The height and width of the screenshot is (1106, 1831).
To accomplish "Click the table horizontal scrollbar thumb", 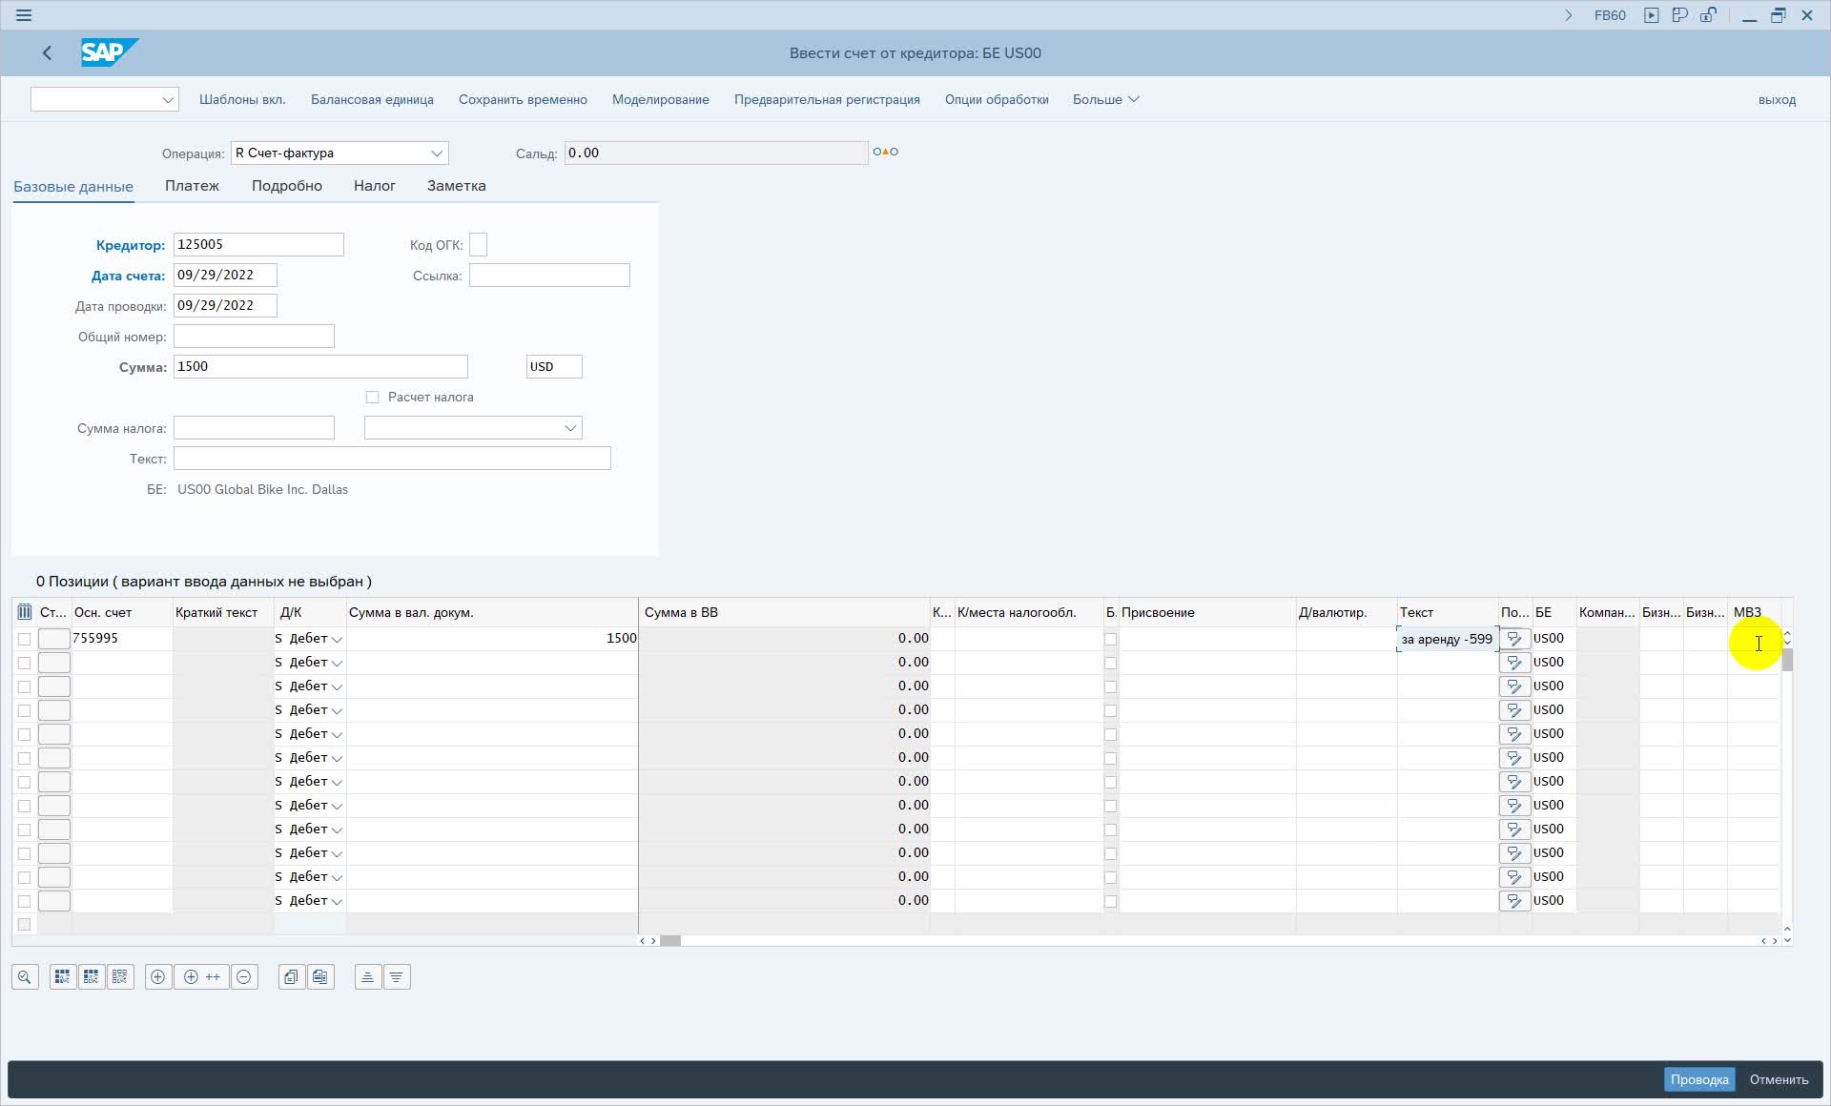I will click(x=670, y=941).
